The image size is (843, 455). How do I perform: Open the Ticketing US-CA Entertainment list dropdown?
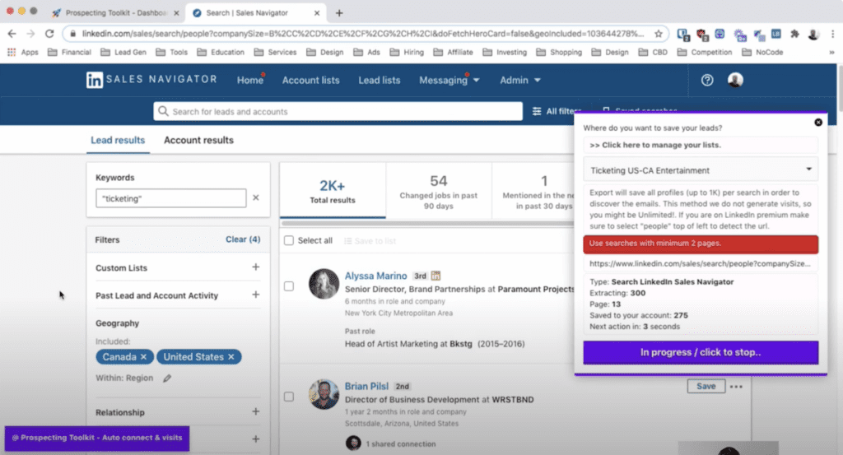(x=701, y=169)
